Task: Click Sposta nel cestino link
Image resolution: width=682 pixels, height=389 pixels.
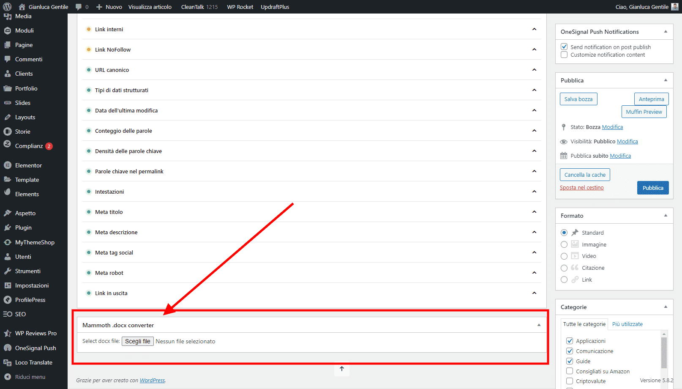Action: click(582, 188)
